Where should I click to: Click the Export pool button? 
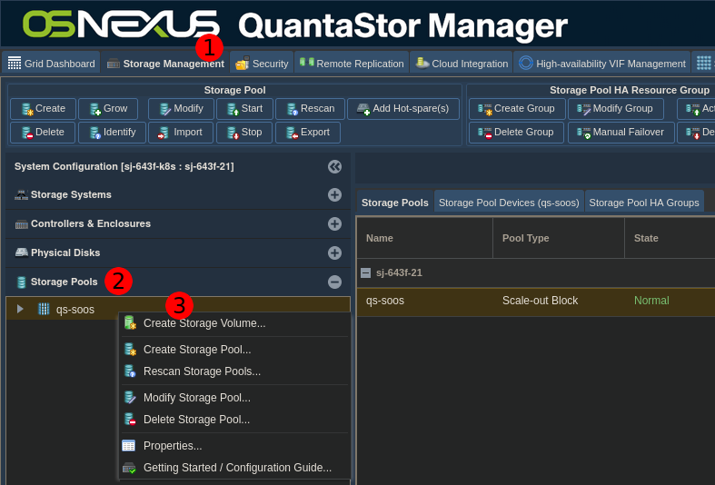[x=307, y=133]
